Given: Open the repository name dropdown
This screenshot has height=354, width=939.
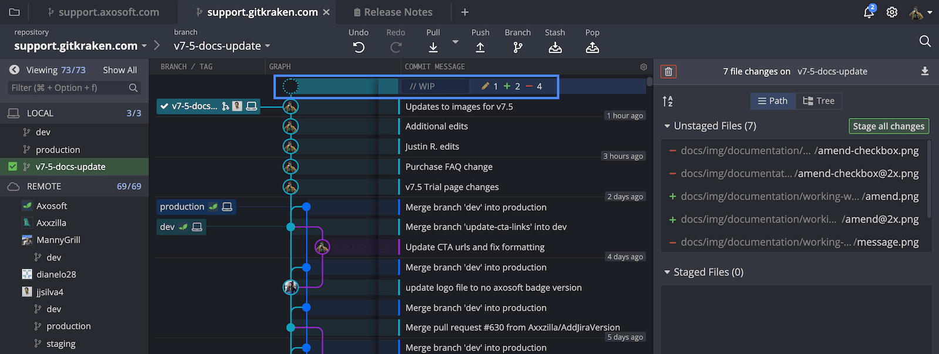Looking at the screenshot, I should click(x=144, y=46).
